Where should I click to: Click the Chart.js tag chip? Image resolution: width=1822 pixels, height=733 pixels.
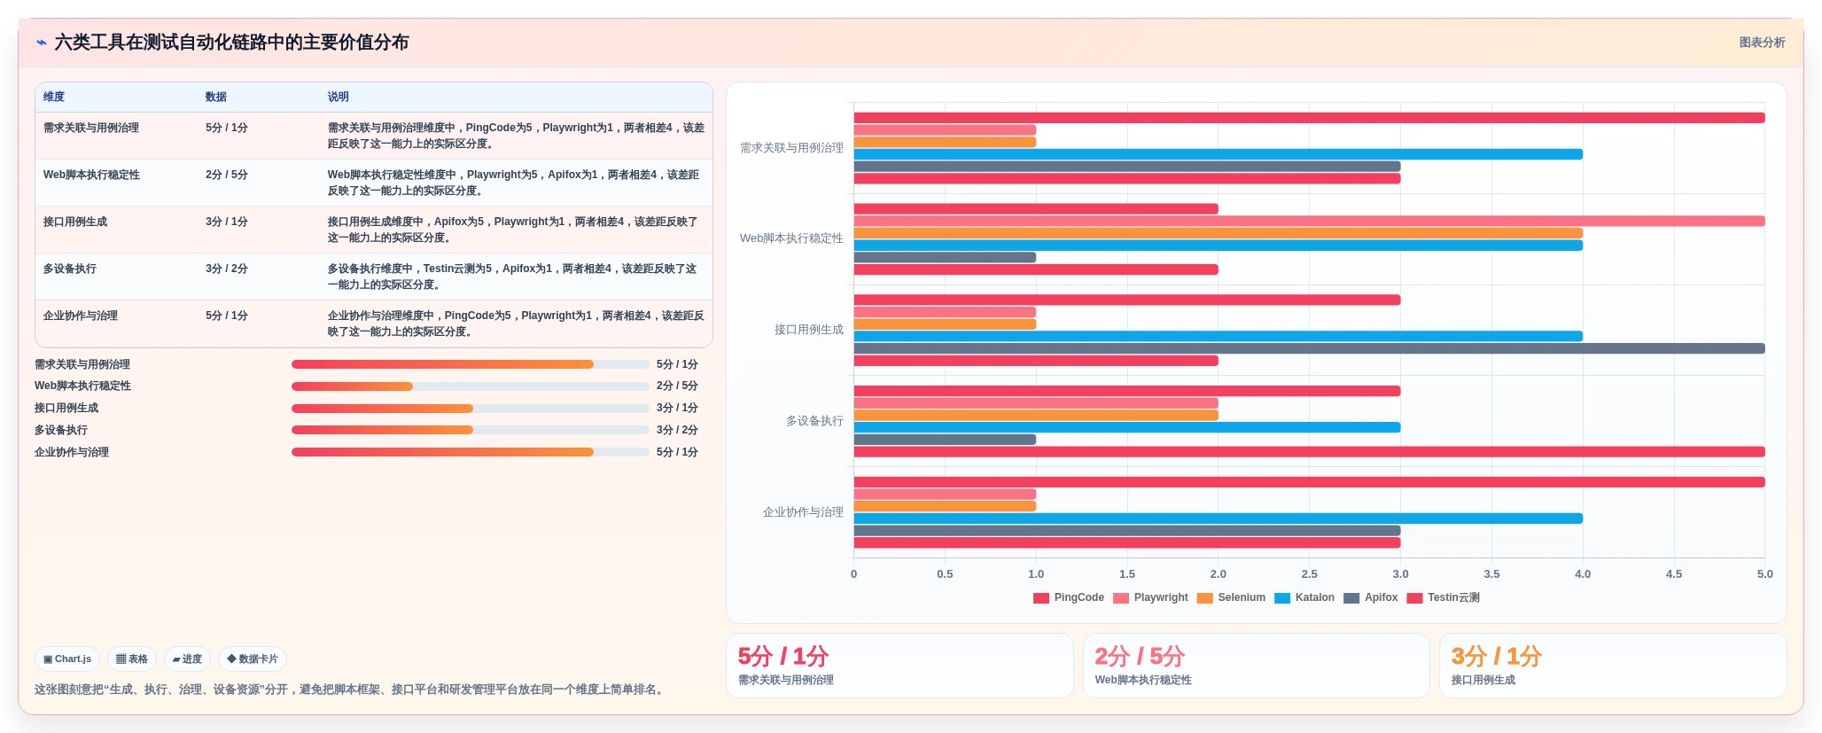[67, 659]
